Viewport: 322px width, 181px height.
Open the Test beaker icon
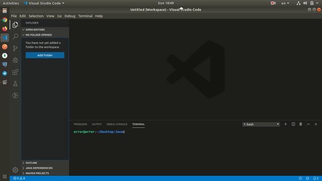[x=15, y=84]
